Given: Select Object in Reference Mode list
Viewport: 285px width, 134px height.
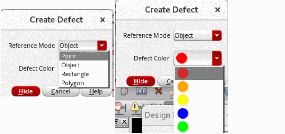Looking at the screenshot, I should click(x=84, y=65).
